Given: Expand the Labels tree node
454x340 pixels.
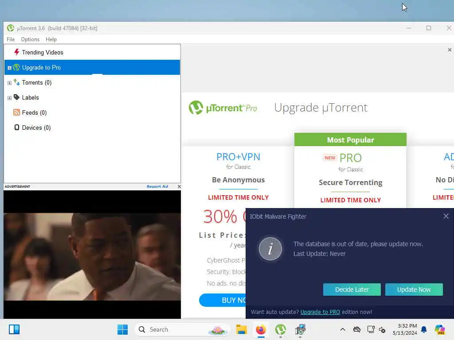Looking at the screenshot, I should point(9,98).
